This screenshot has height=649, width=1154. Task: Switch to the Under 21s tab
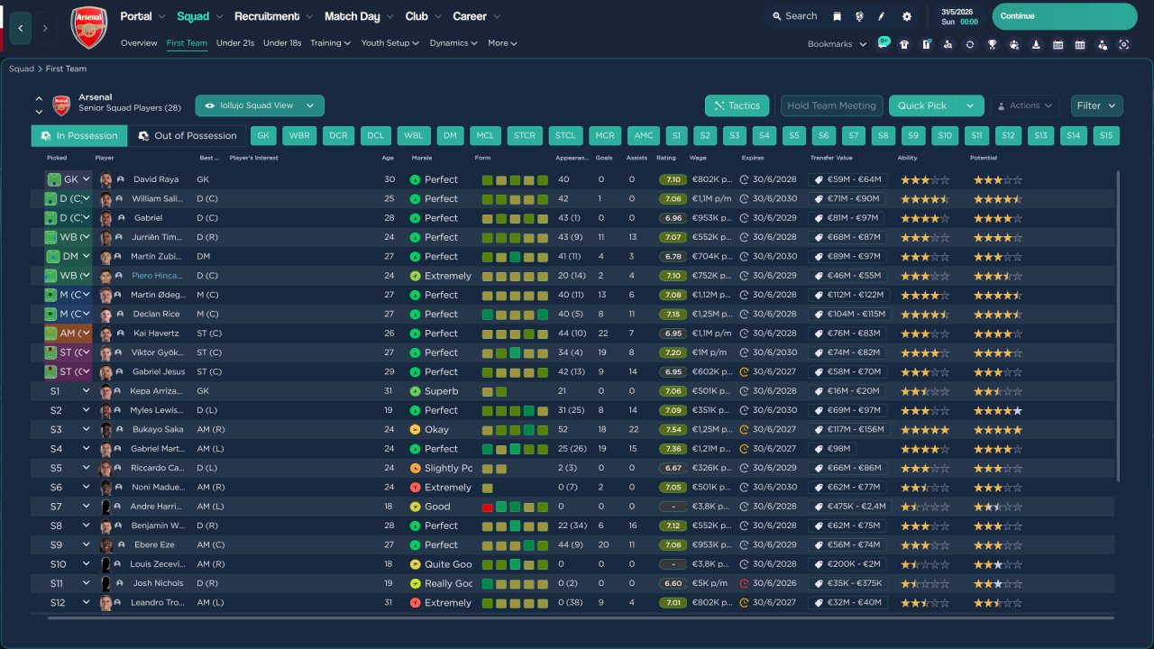pyautogui.click(x=234, y=43)
